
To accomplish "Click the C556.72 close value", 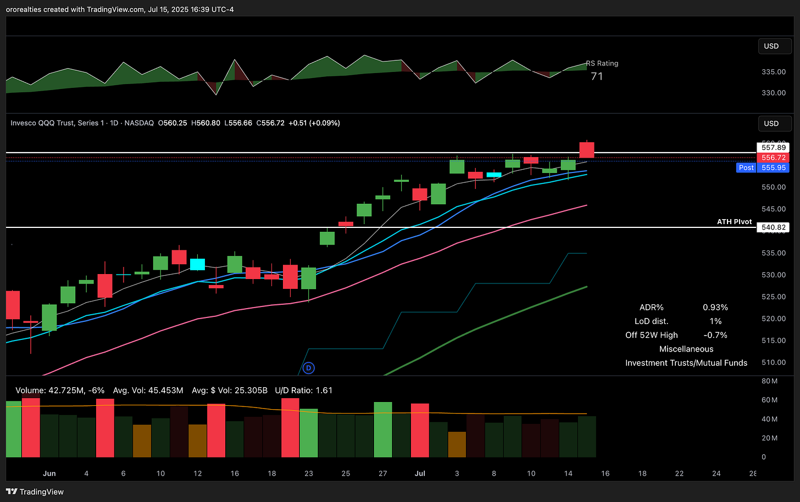I will pyautogui.click(x=270, y=123).
